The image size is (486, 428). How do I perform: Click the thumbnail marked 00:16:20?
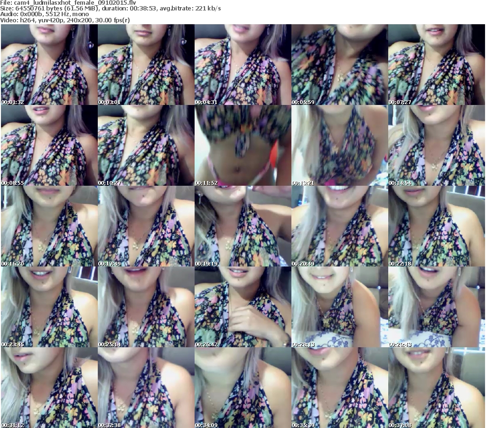coord(49,226)
